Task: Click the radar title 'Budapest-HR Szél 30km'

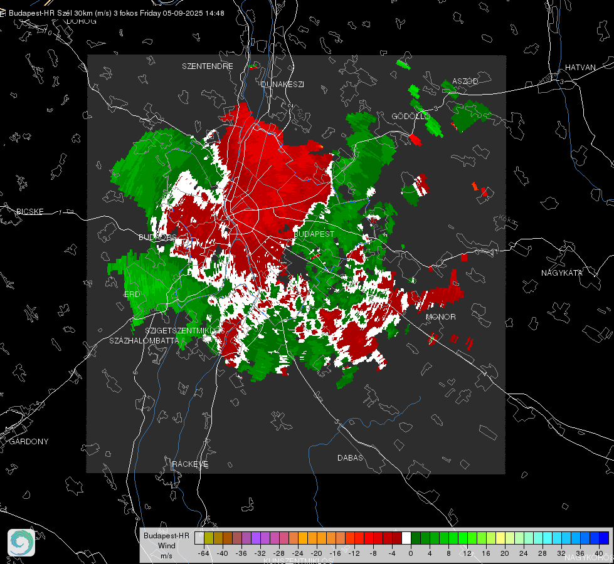Action: 51,13
